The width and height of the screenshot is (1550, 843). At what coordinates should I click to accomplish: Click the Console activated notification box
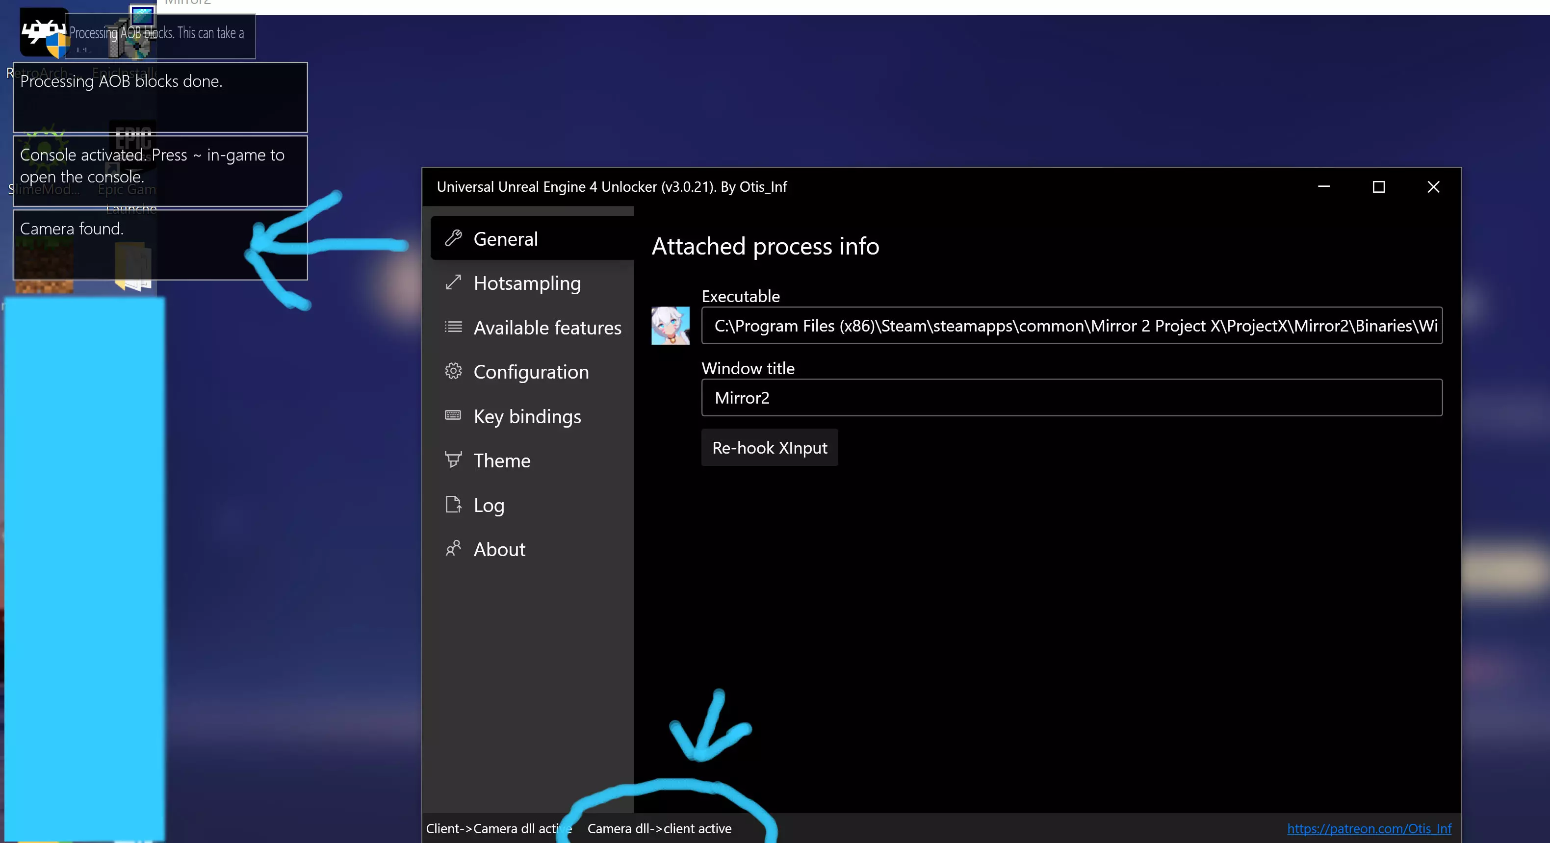click(x=160, y=171)
